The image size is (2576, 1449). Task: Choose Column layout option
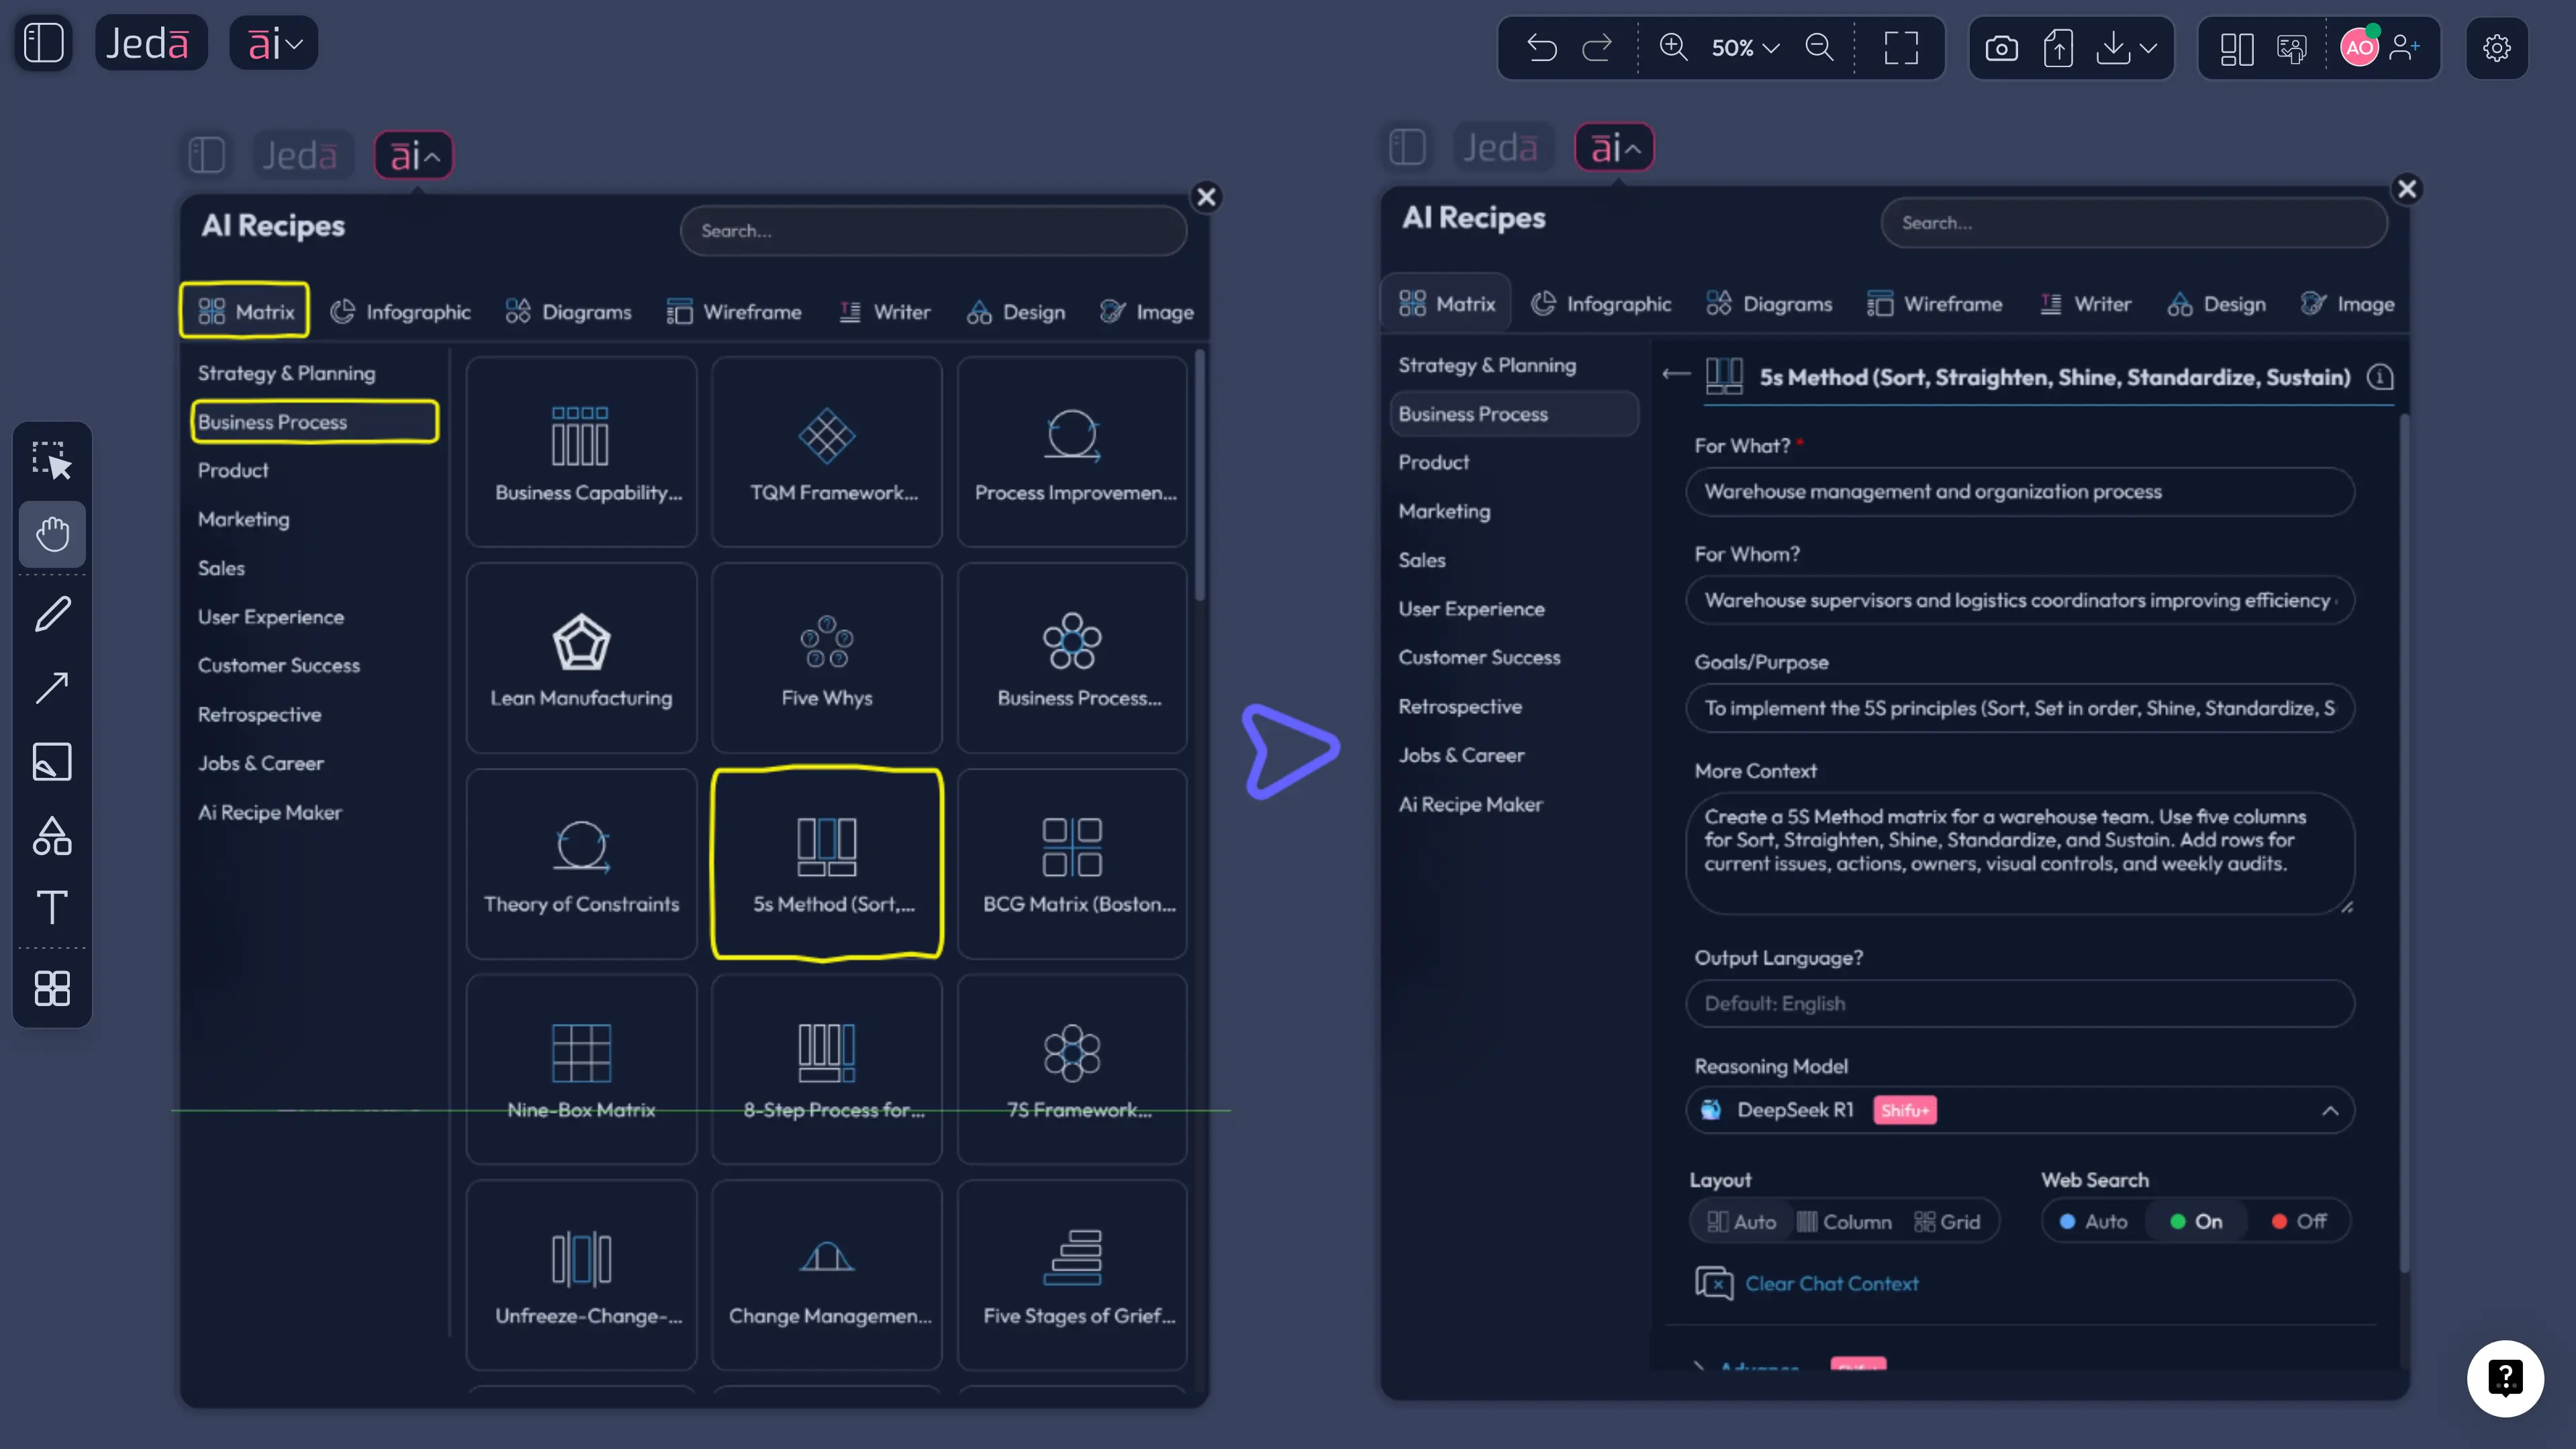1844,1221
